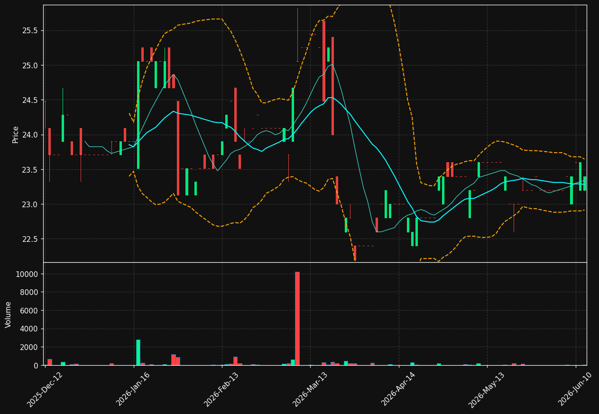Click the 25.0 price axis tick
Screen dimensions: 599x414
(x=31, y=65)
